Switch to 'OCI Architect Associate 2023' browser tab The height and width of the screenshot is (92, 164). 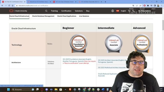[x=90, y=2]
